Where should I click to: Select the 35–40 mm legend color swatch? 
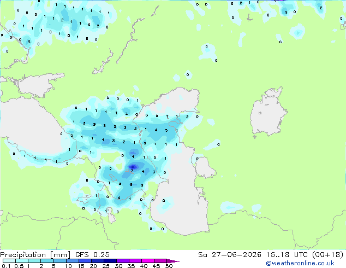tap(135, 261)
